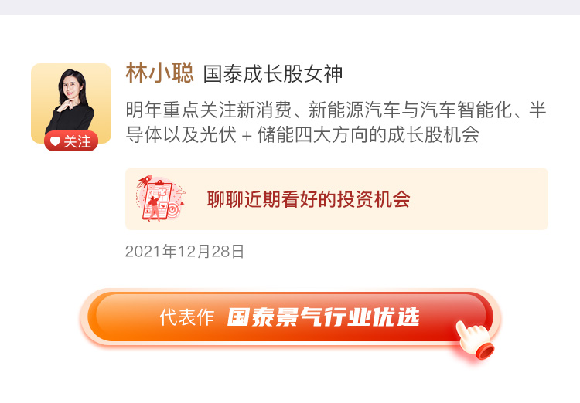Click the 代表作 label on the orange button
Viewport: 580px width, 403px height.
pos(187,317)
